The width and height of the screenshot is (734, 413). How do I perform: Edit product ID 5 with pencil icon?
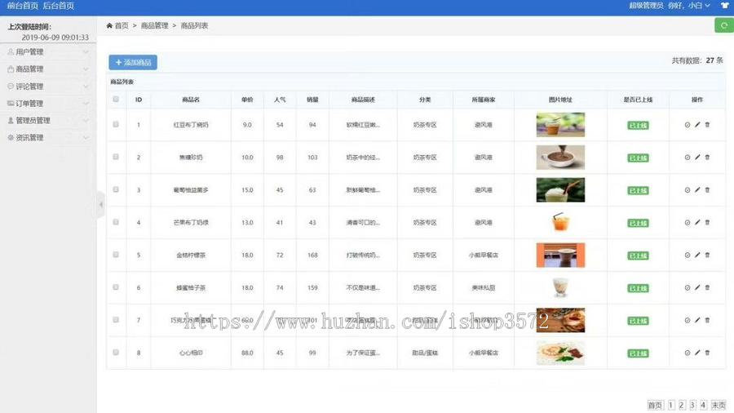[x=697, y=255]
